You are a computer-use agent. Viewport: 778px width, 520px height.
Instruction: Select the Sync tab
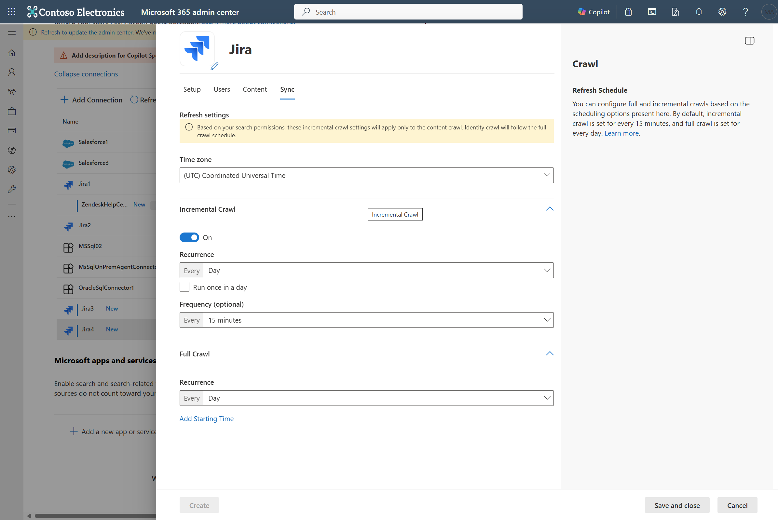tap(287, 89)
